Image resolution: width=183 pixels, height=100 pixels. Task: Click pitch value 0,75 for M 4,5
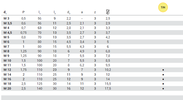tap(24, 32)
